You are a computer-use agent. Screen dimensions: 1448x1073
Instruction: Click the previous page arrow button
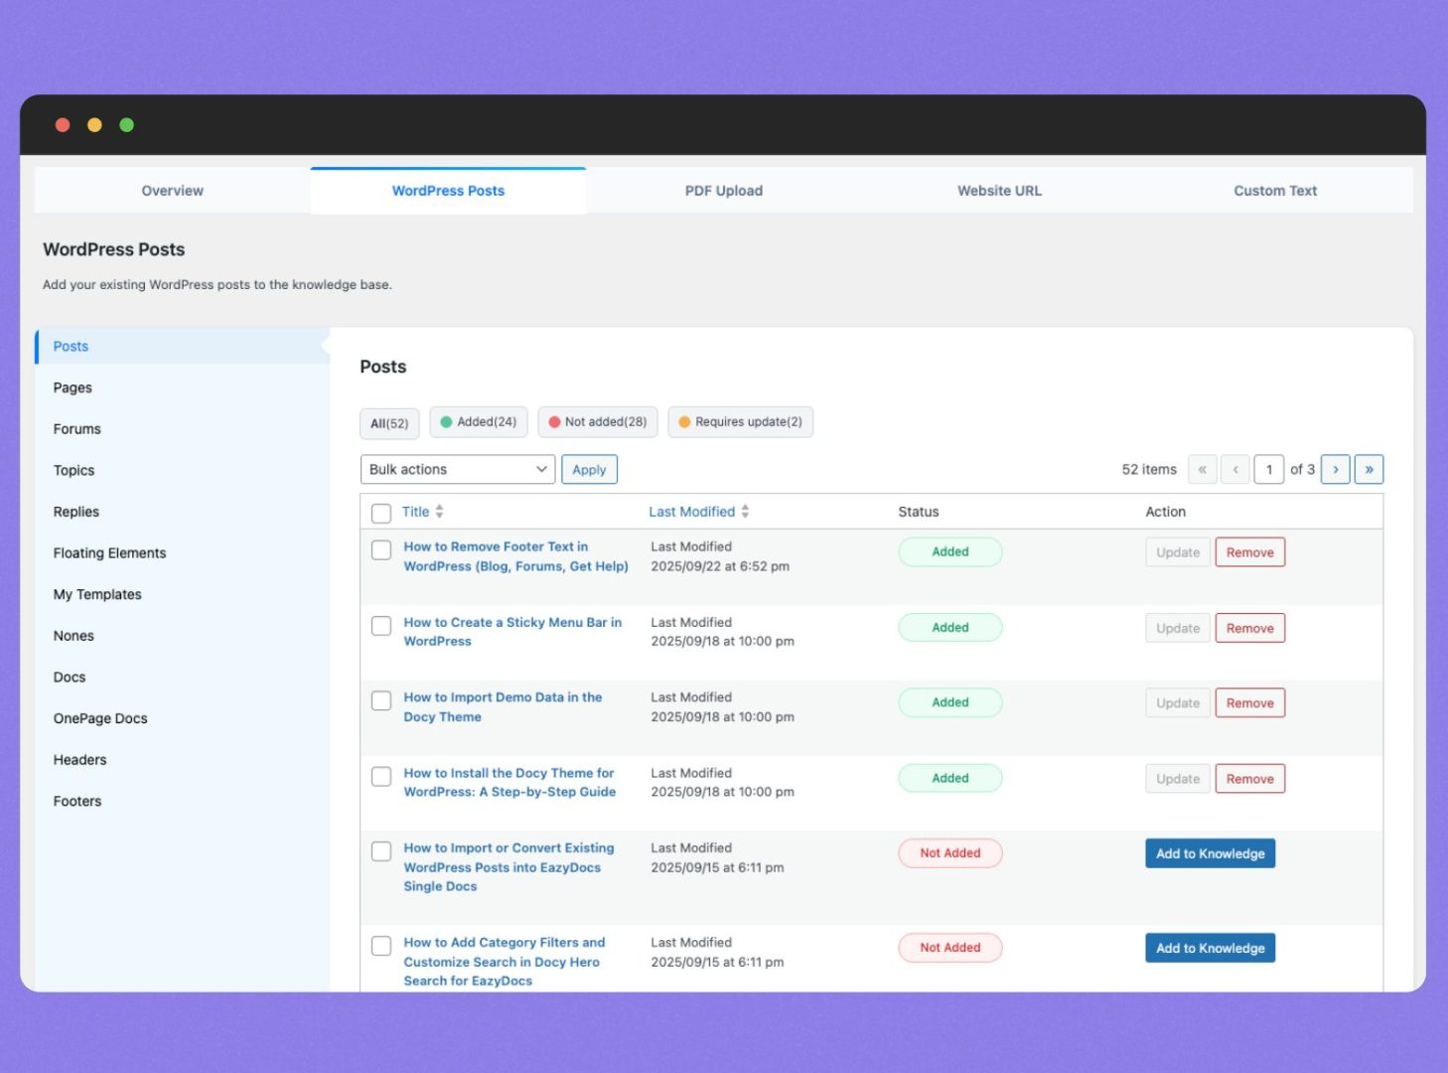click(1235, 470)
